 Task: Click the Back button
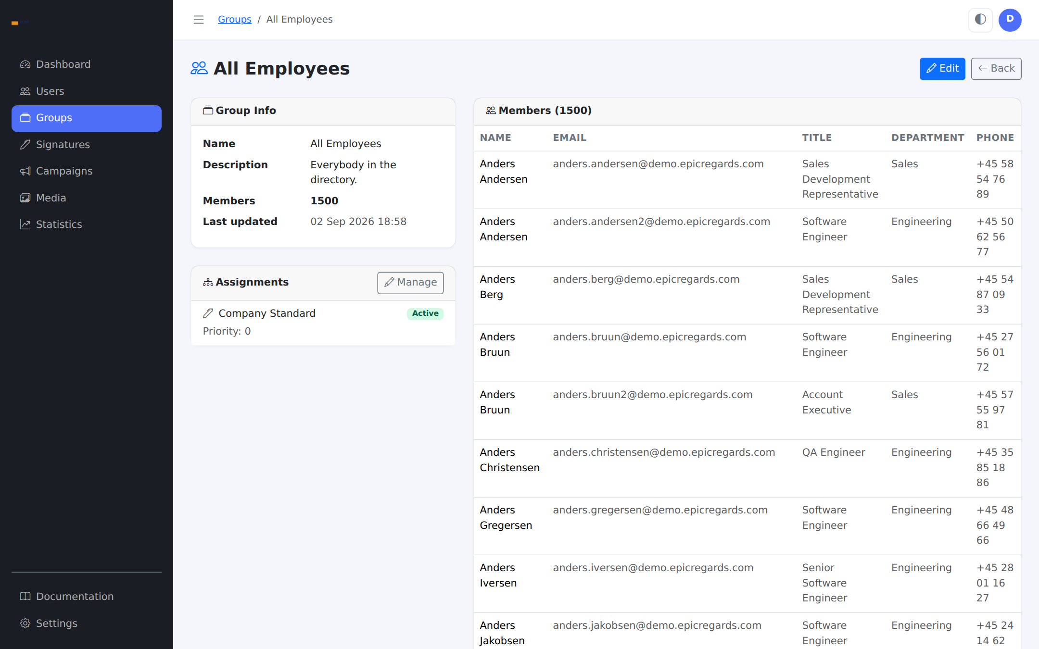coord(996,69)
